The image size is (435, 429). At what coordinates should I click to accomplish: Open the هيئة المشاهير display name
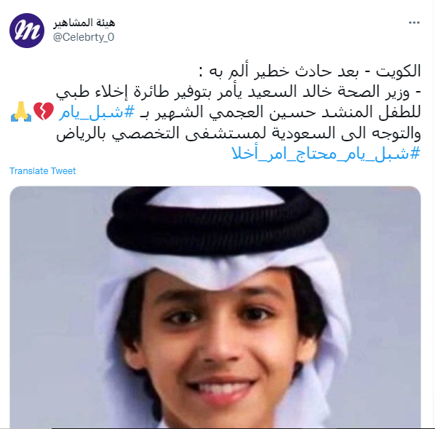84,23
